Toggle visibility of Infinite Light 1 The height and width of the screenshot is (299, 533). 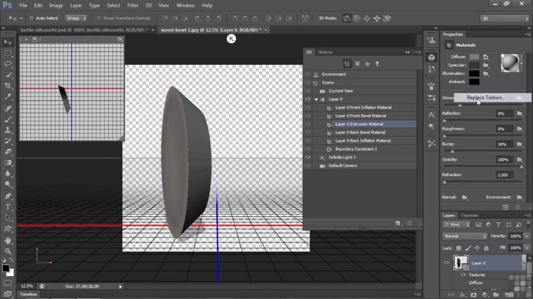click(308, 157)
